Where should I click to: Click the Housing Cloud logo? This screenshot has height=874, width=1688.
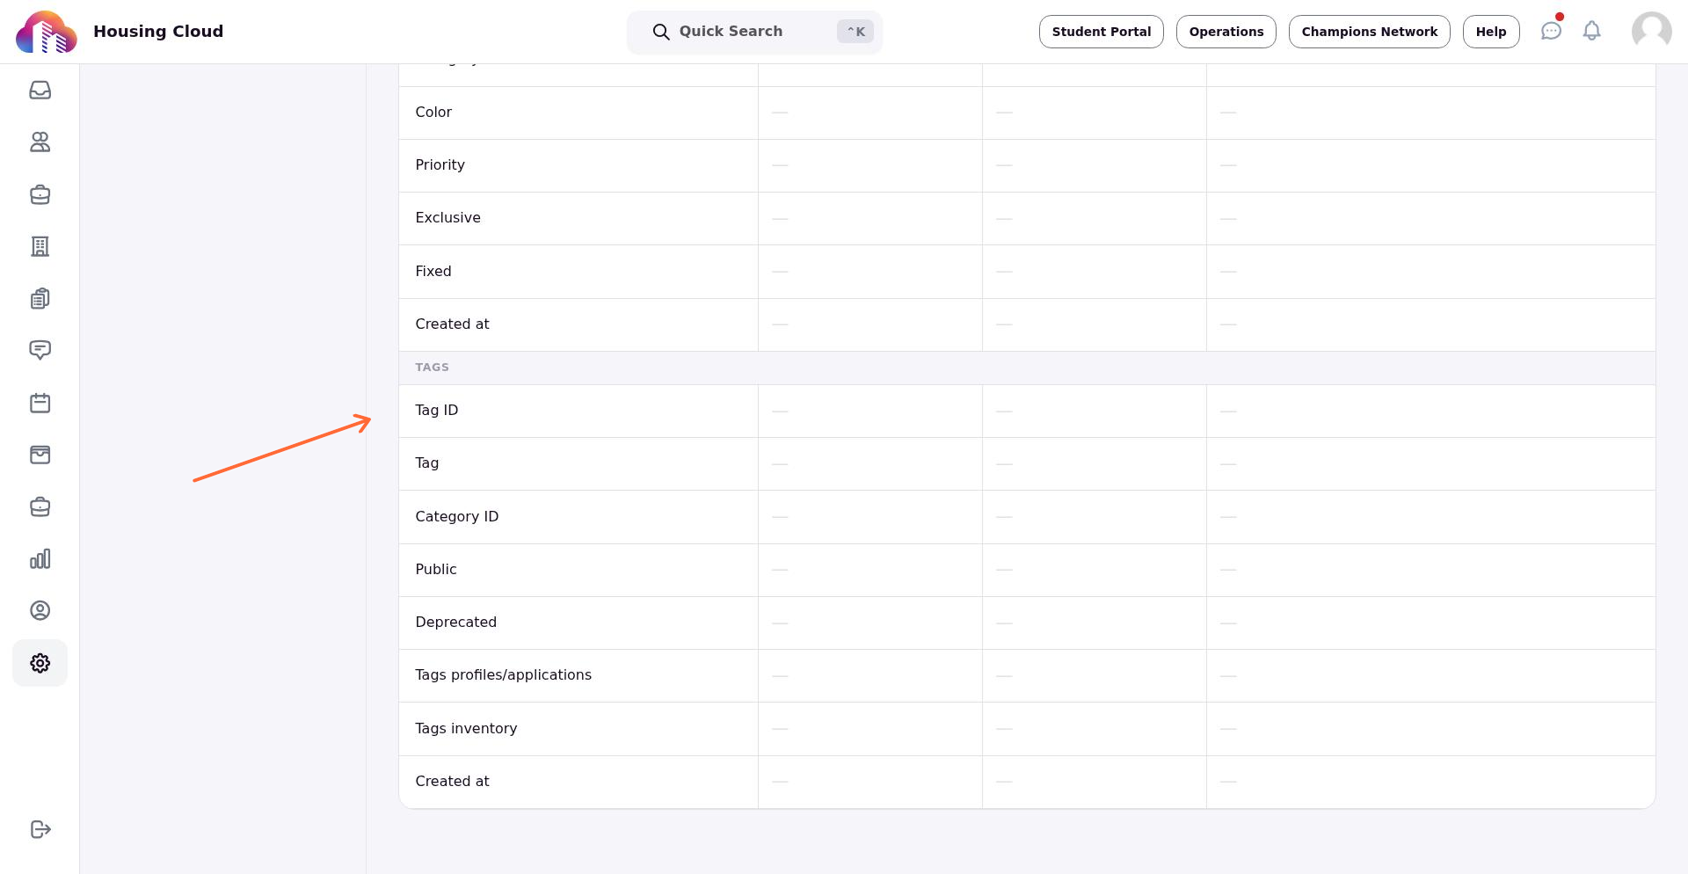point(47,32)
